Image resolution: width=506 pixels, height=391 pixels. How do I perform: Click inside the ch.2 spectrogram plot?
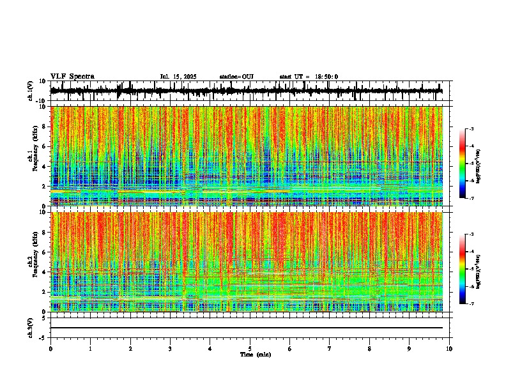coord(246,262)
